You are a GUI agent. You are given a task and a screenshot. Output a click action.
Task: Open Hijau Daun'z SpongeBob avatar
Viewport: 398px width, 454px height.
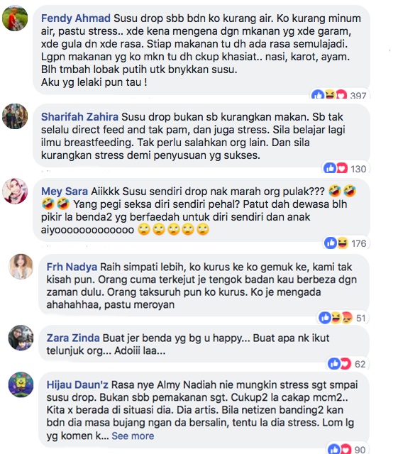[x=21, y=384]
